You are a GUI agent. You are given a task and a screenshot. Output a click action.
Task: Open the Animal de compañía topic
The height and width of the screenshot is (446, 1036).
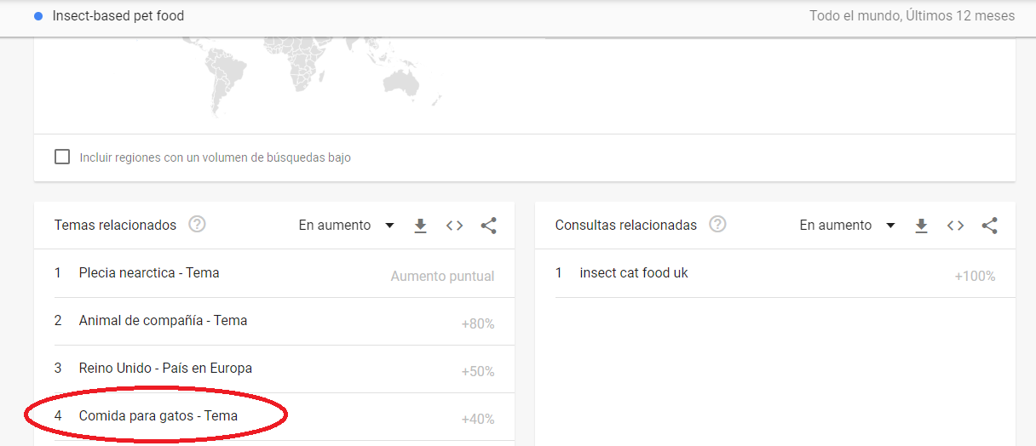coord(163,321)
